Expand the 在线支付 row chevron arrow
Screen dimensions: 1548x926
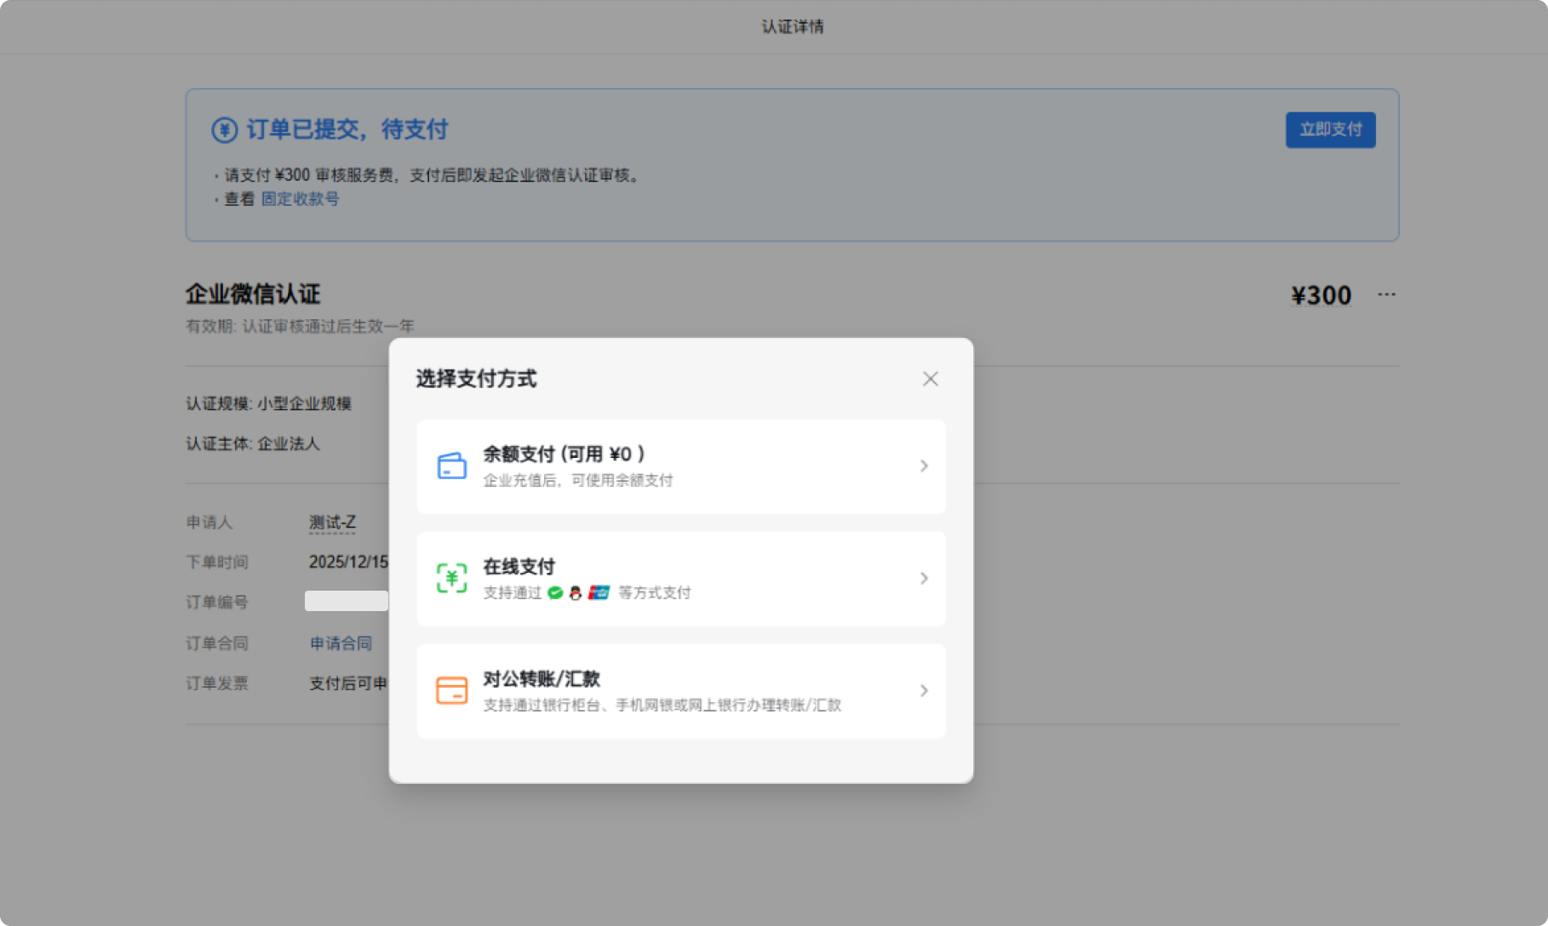[x=924, y=578]
